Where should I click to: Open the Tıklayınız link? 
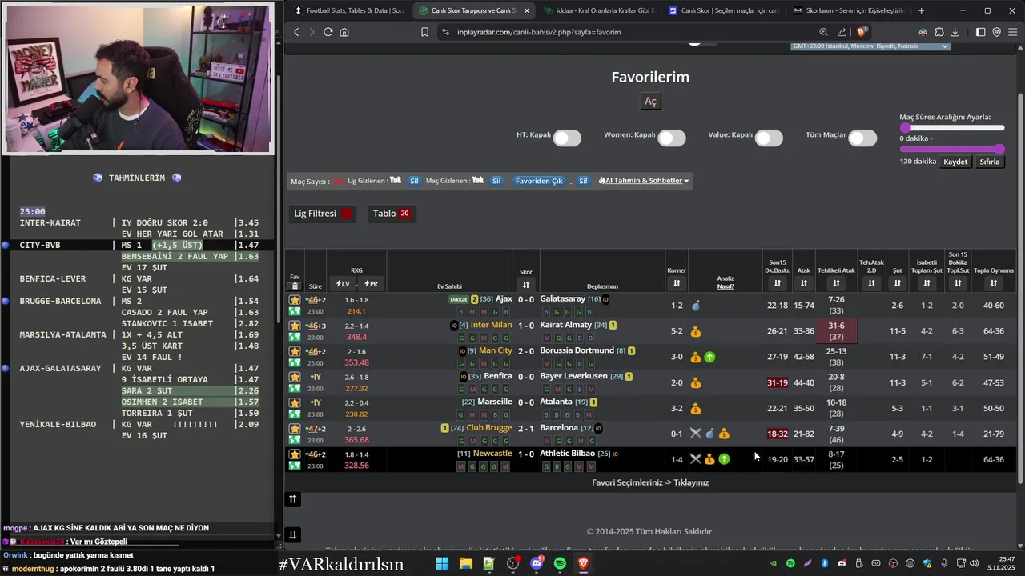[691, 482]
